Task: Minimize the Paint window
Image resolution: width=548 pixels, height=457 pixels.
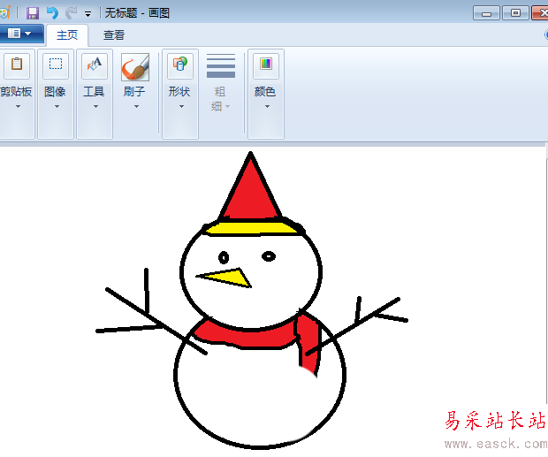Action: click(x=486, y=13)
